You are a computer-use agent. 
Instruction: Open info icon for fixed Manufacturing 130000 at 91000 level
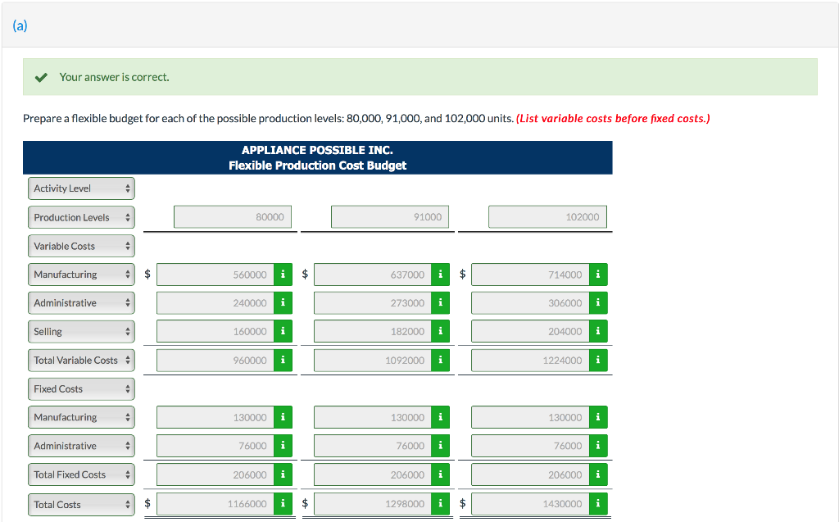(x=440, y=417)
